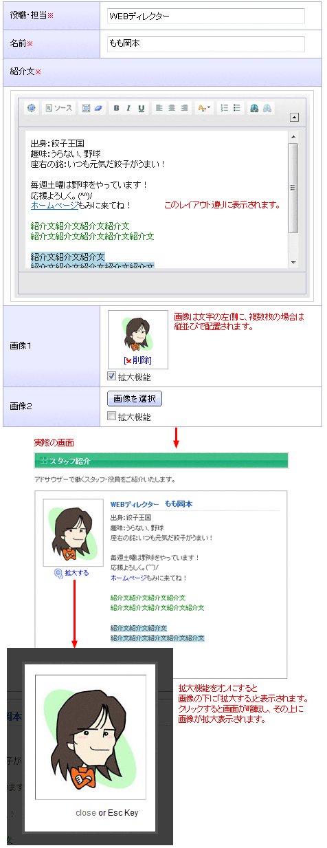
Task: Enable 拡大機能 checkbox for 画像2
Action: (x=112, y=417)
